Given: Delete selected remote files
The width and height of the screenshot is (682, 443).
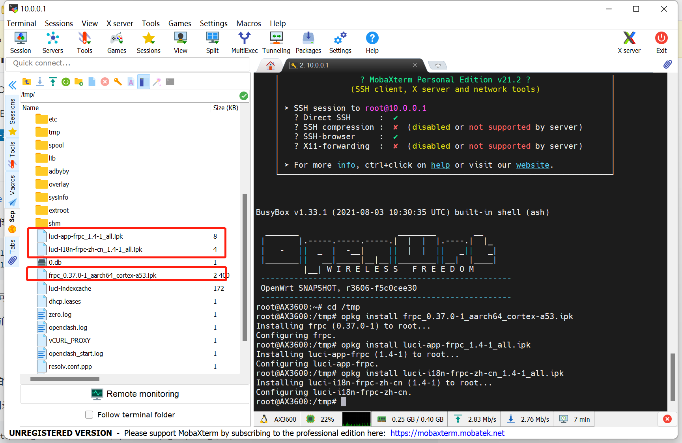Looking at the screenshot, I should pos(105,82).
